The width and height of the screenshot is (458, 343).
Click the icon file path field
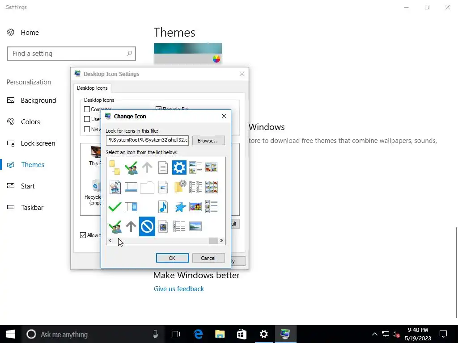point(147,140)
